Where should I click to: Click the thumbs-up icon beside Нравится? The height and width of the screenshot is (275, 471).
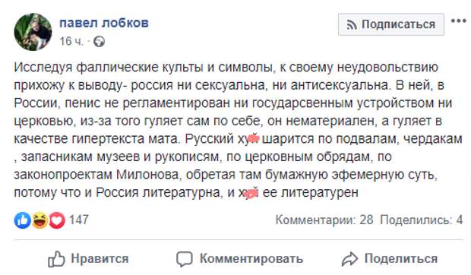pos(56,259)
